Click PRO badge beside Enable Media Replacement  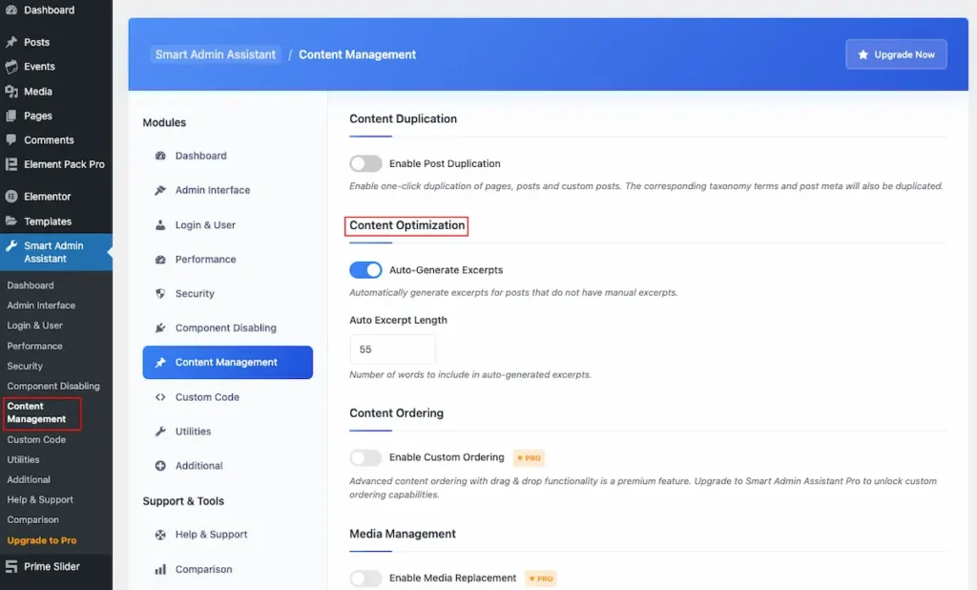(541, 579)
